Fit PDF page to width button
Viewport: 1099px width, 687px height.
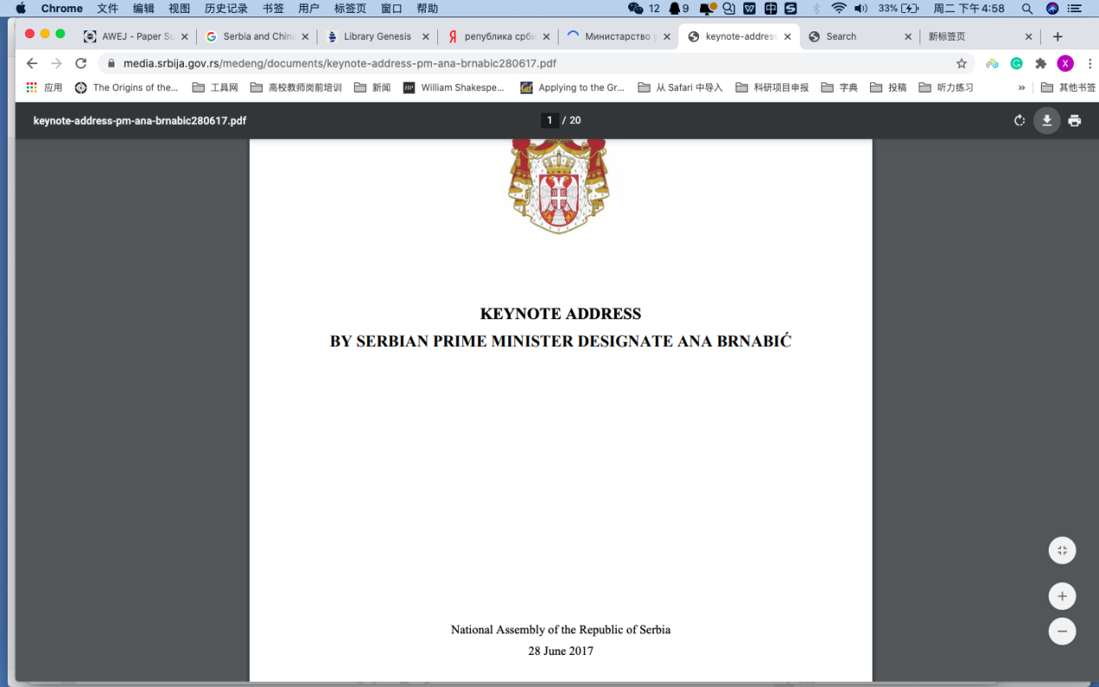click(1062, 551)
